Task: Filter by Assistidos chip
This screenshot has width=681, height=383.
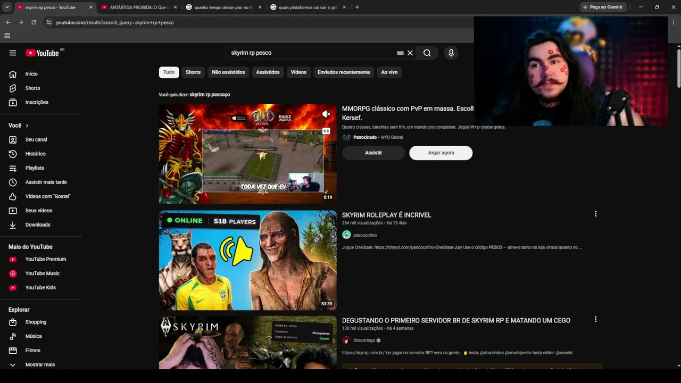Action: coord(268,72)
